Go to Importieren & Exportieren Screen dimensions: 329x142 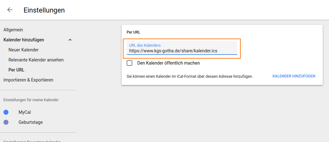(28, 80)
